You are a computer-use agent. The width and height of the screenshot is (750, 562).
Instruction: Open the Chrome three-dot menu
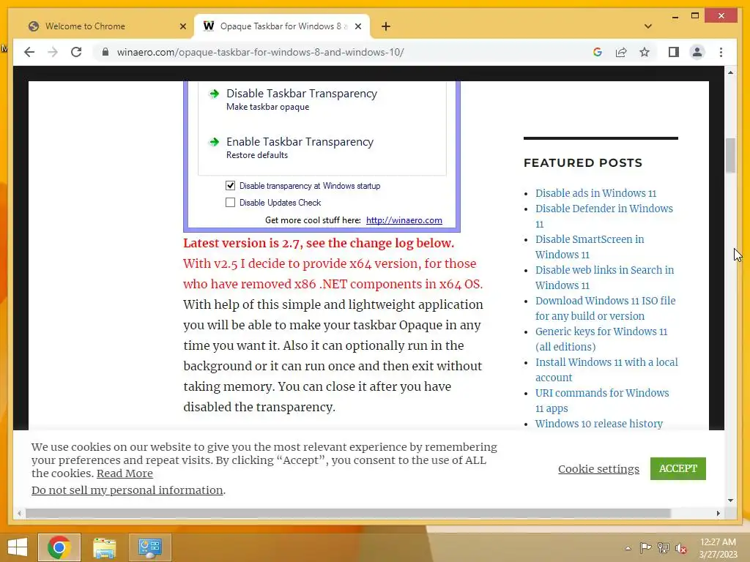coord(721,52)
